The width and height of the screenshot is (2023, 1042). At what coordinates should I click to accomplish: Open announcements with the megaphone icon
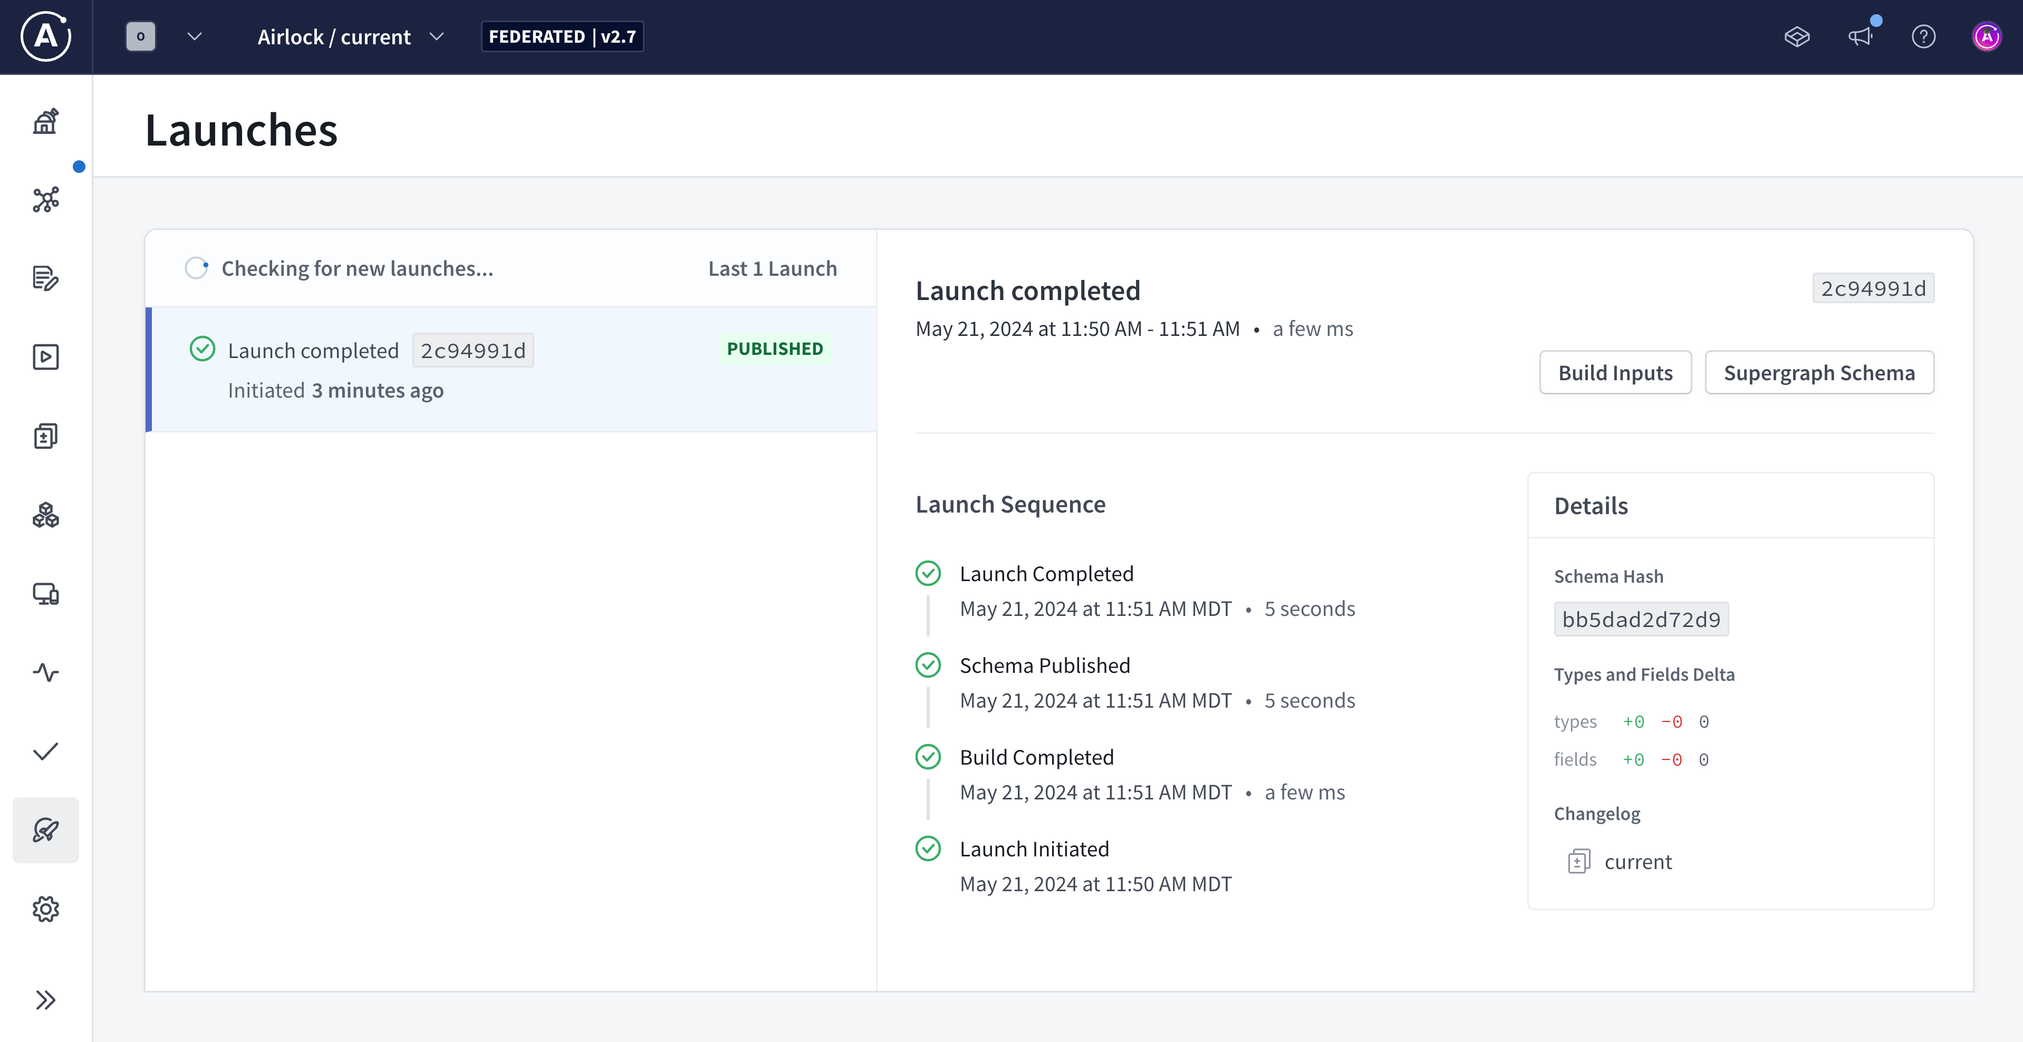(x=1861, y=37)
